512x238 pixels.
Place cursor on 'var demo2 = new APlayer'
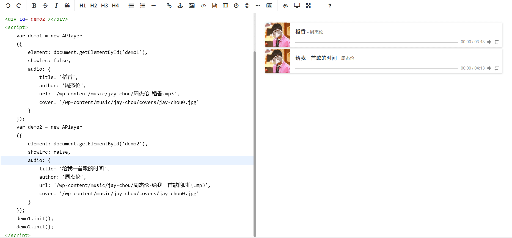tap(49, 127)
